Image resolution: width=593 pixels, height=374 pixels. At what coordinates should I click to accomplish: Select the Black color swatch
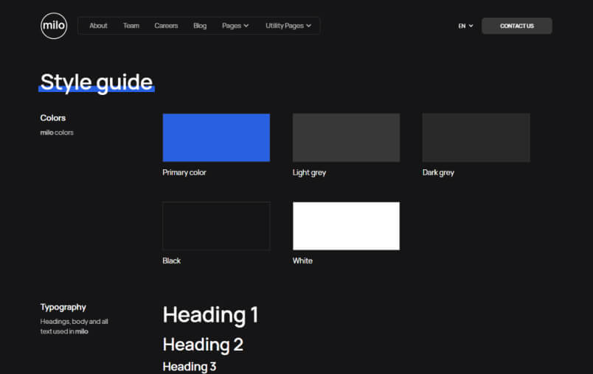tap(216, 226)
